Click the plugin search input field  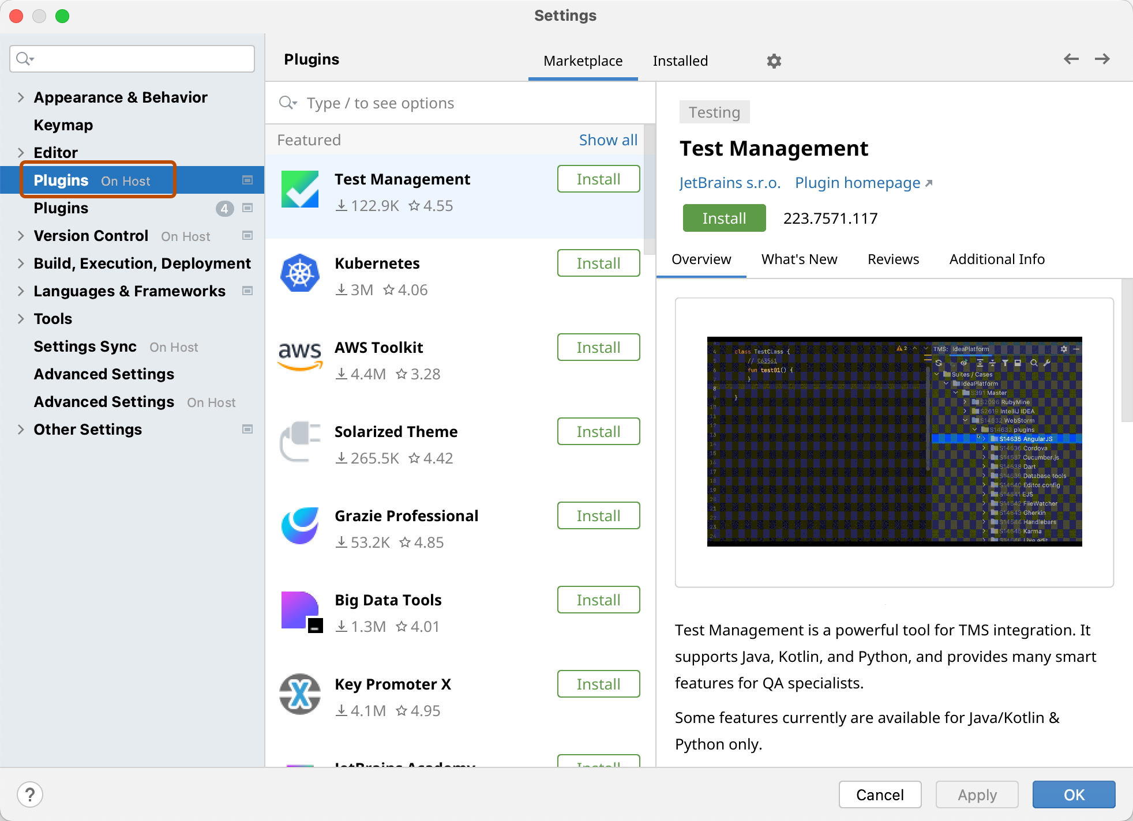(462, 104)
